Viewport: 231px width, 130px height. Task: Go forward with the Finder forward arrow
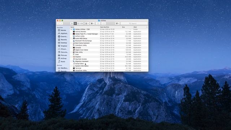point(61,23)
